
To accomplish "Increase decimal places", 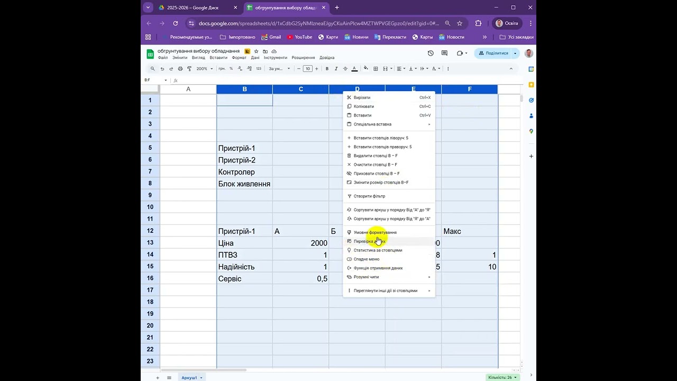I will tap(249, 69).
